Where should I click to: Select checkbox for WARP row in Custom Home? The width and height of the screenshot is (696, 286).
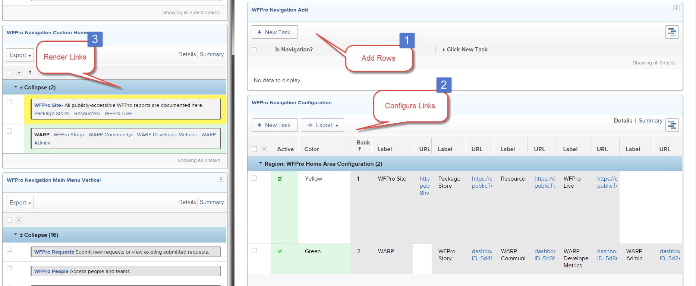click(9, 131)
